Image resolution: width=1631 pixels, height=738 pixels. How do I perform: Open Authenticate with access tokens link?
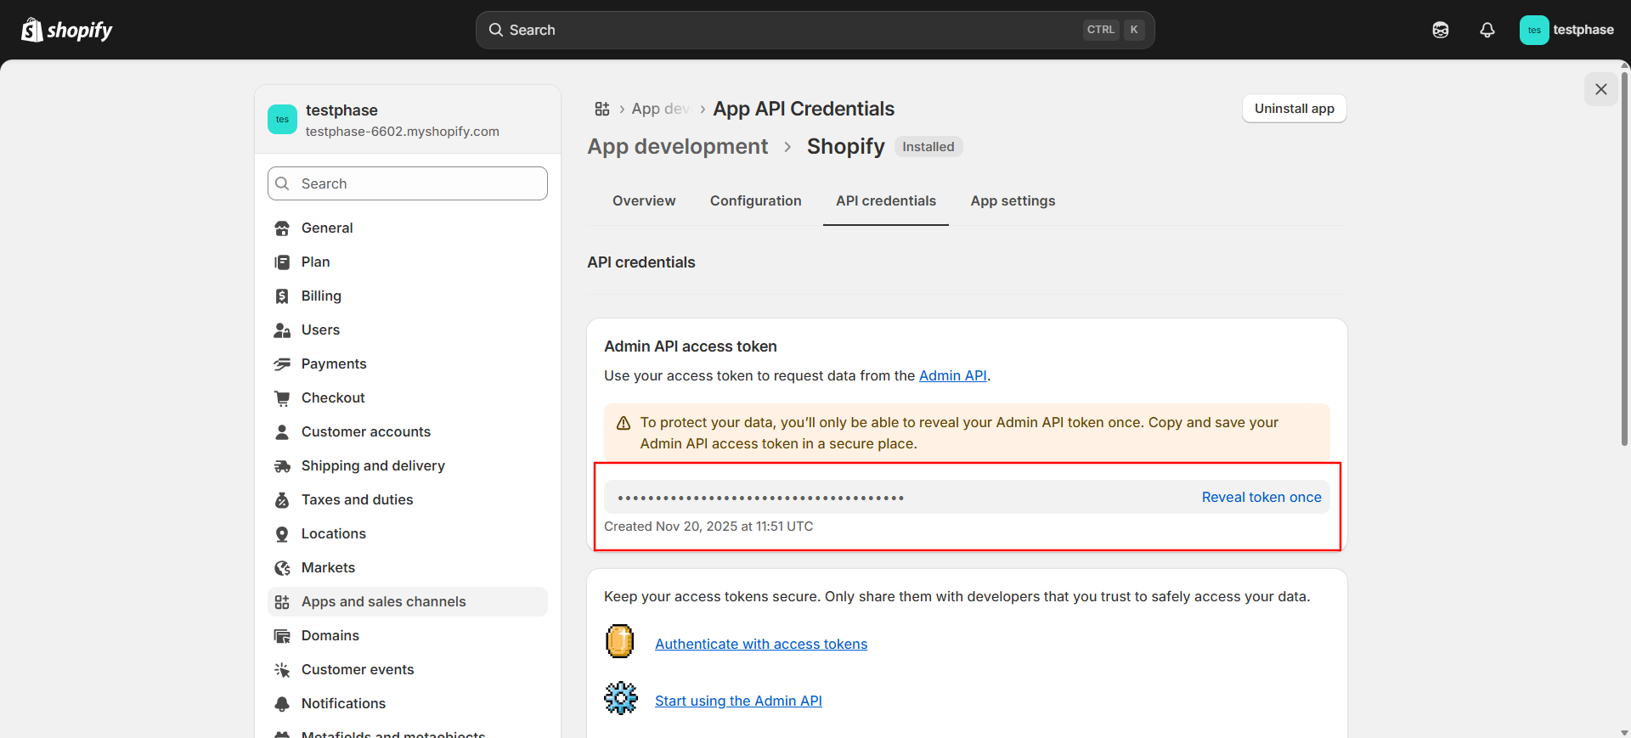click(x=760, y=644)
